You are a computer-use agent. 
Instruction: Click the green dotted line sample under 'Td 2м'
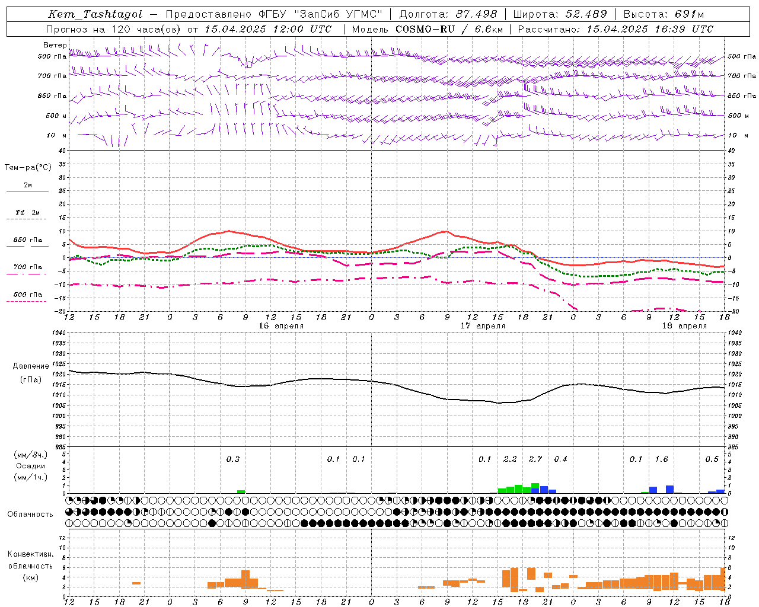point(27,219)
